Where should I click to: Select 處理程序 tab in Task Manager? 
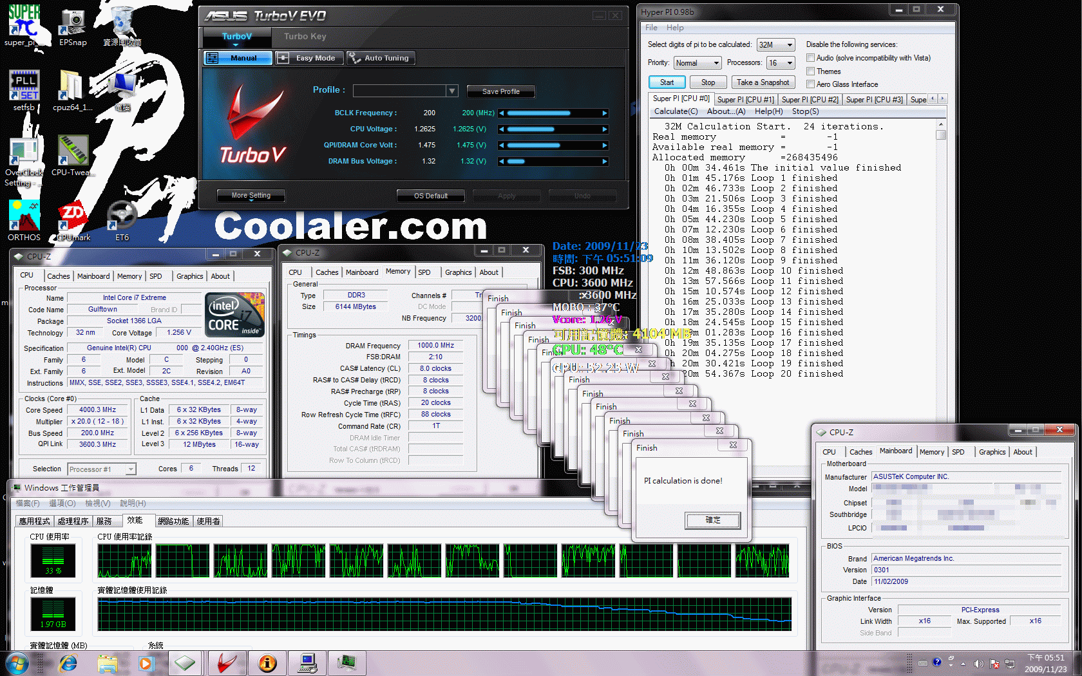click(x=73, y=521)
